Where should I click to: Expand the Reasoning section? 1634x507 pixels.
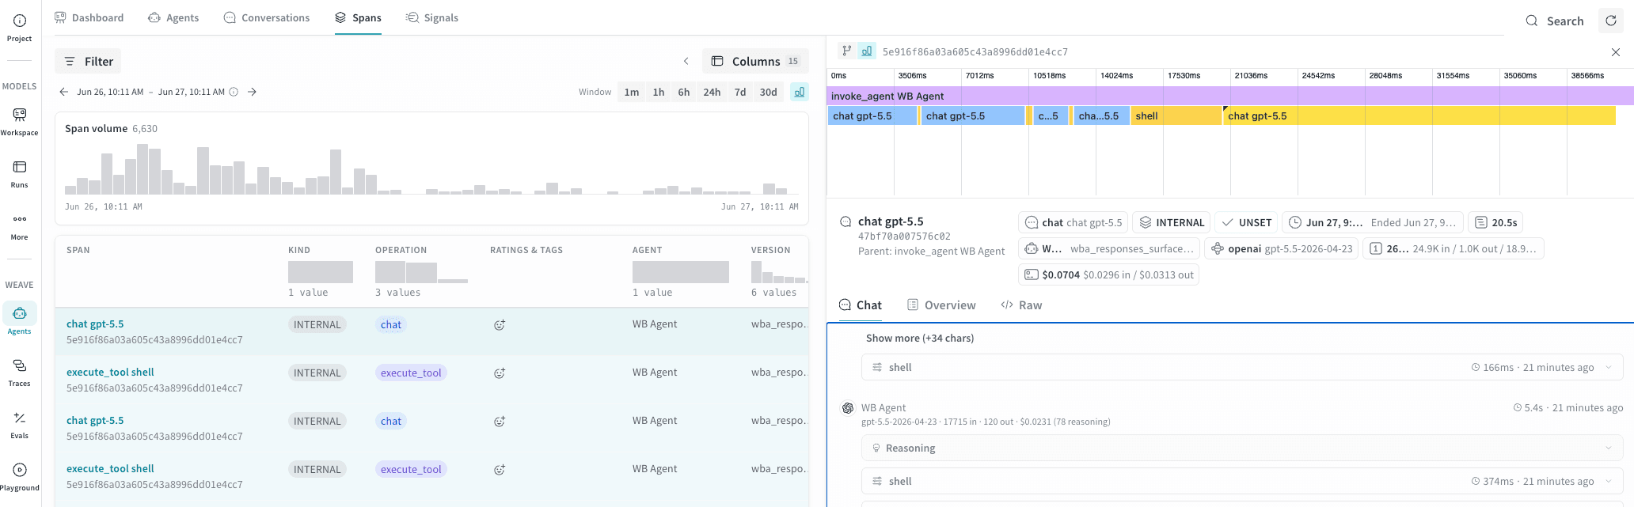(1241, 448)
